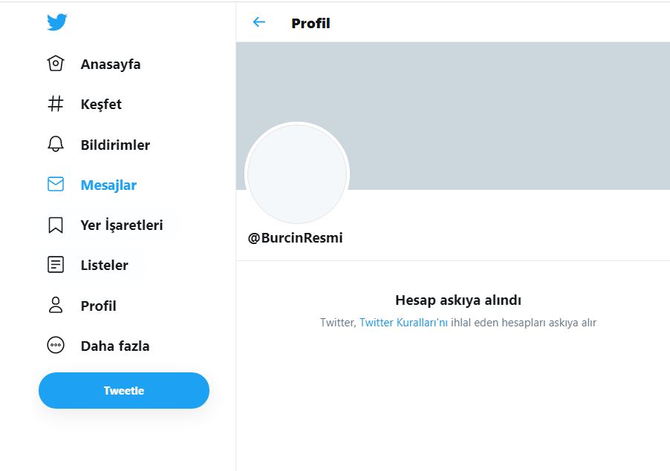This screenshot has width=670, height=471.
Task: Expand the Daha fazla ellipsis icon
Action: point(56,346)
